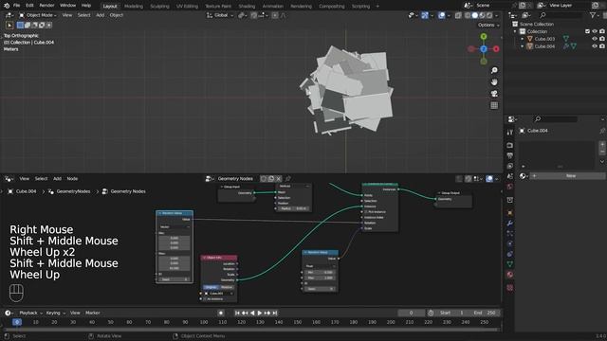Collapse the Collection tree entry
The image size is (607, 341).
pyautogui.click(x=515, y=31)
